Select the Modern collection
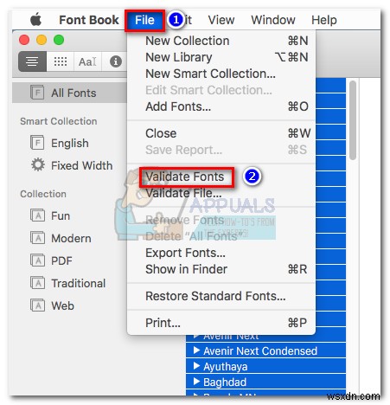This screenshot has height=405, width=390. pyautogui.click(x=71, y=239)
